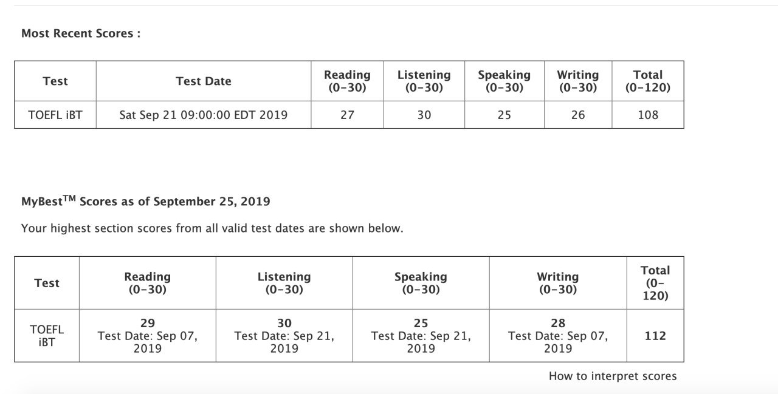Click MyBest Speaking column header
778x394 pixels.
pyautogui.click(x=421, y=283)
